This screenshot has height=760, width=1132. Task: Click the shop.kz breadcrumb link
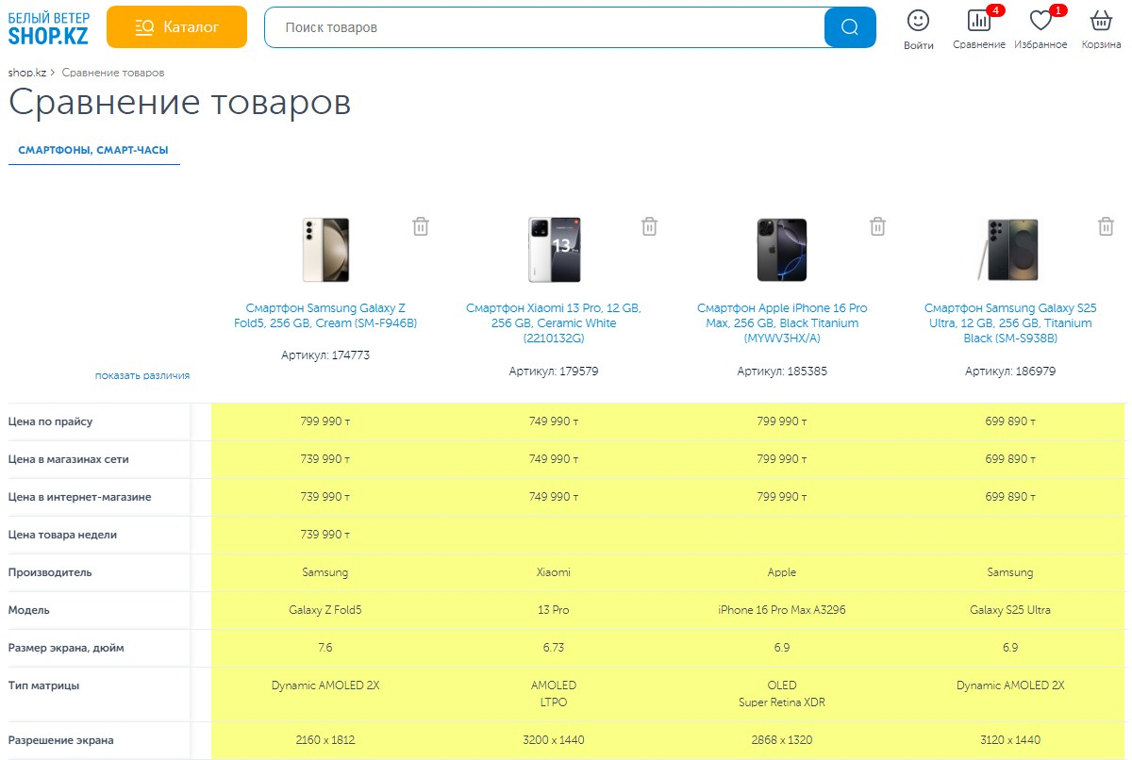[x=26, y=73]
